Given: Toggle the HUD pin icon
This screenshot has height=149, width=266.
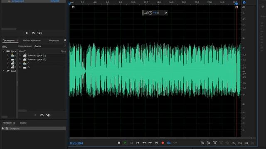Looking at the screenshot, I should coord(166,13).
